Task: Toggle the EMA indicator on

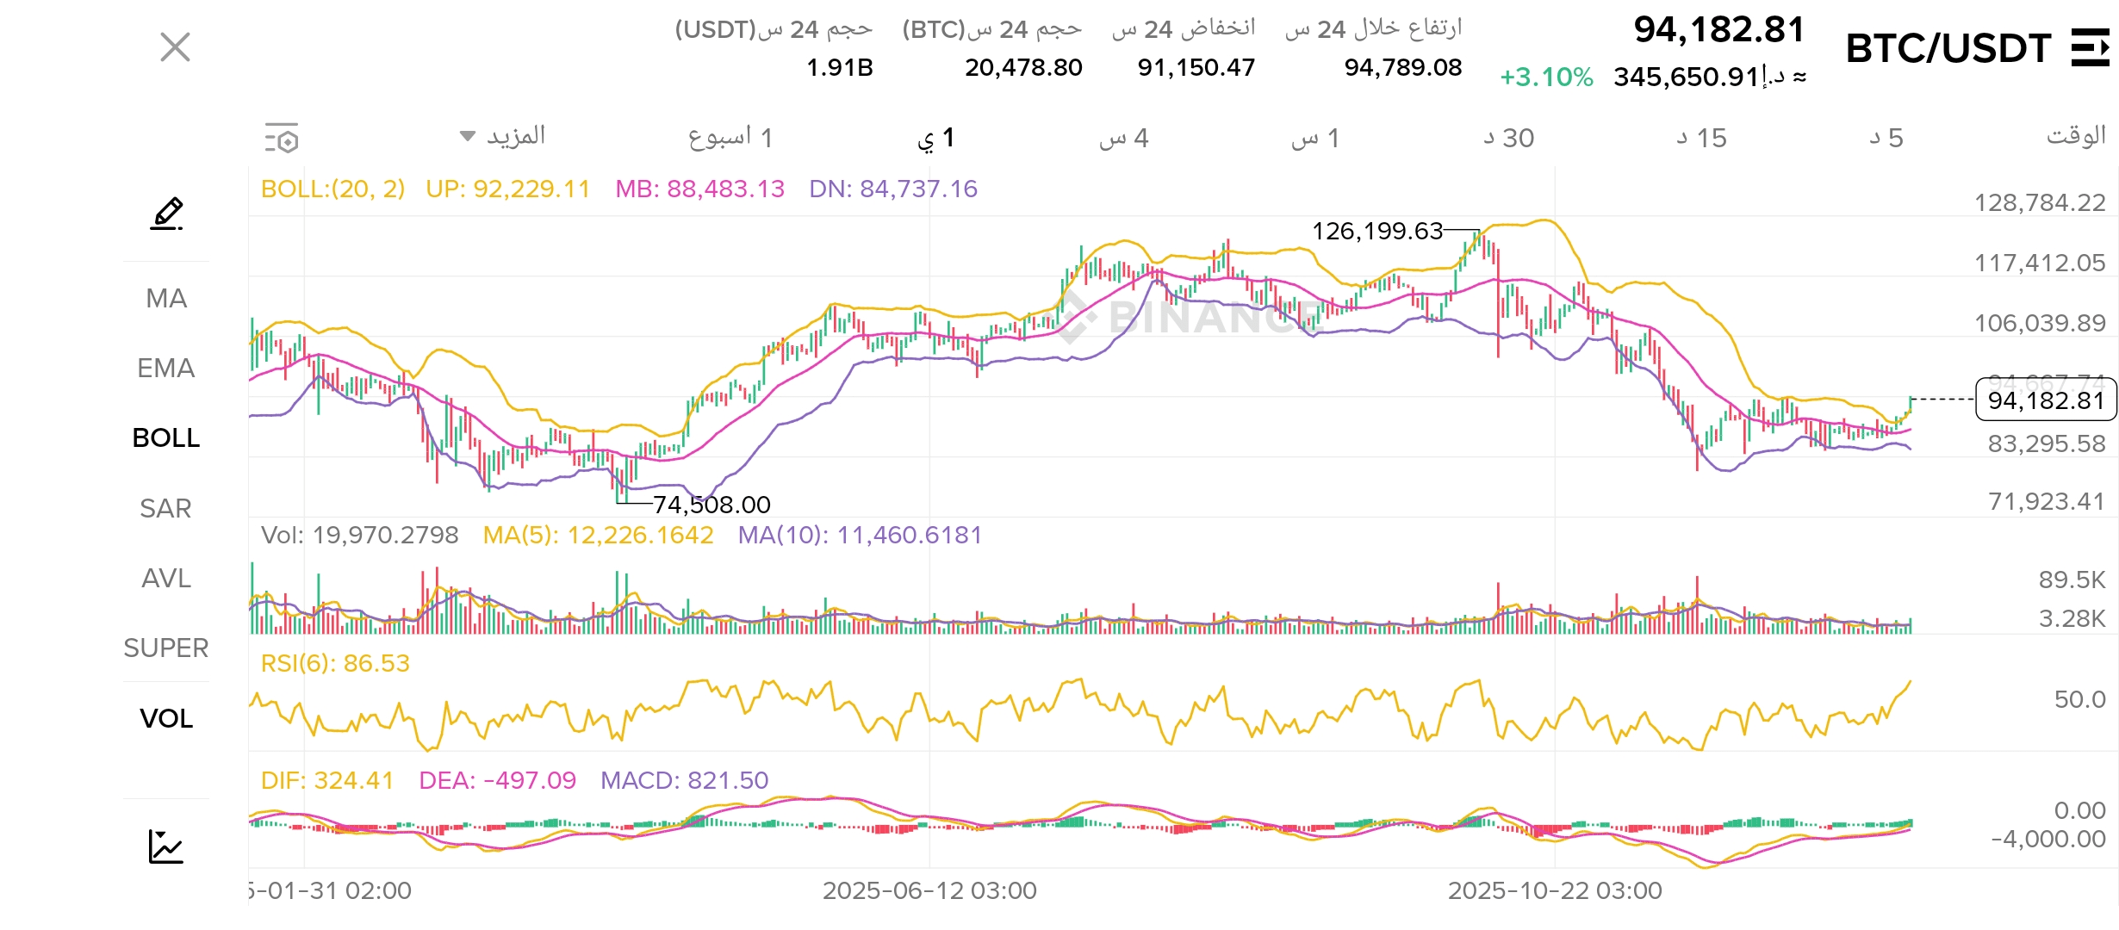Action: click(166, 368)
